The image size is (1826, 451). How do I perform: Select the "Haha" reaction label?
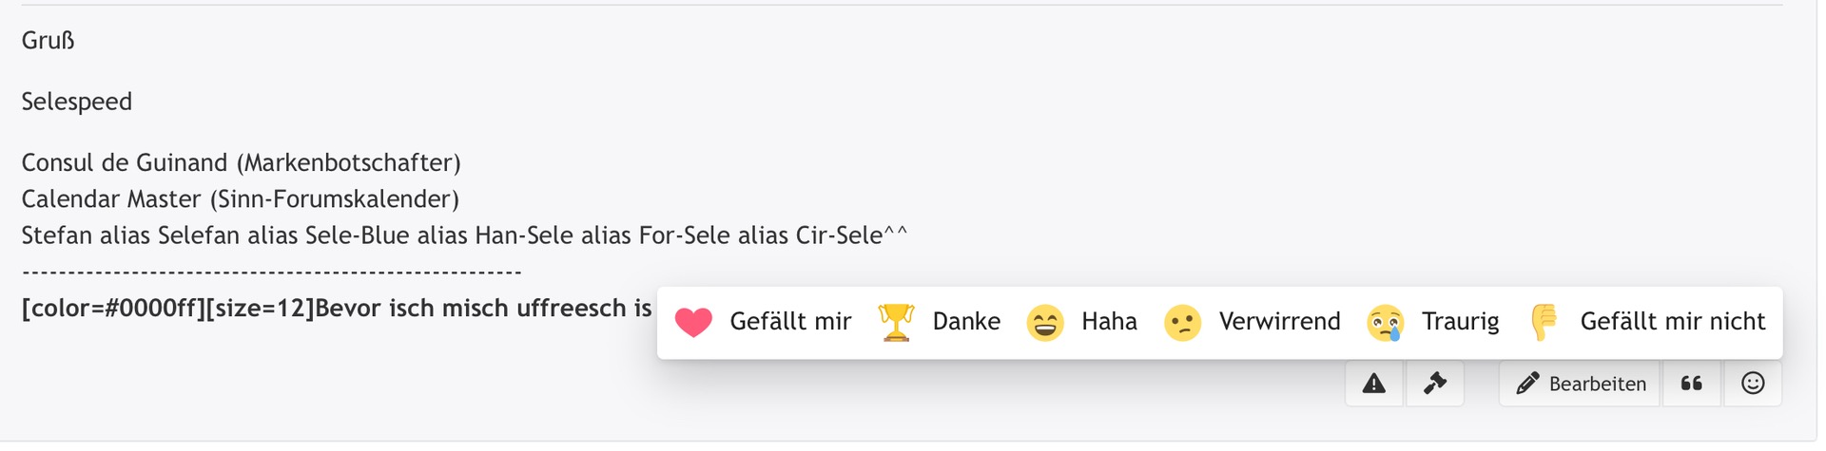coord(1109,322)
